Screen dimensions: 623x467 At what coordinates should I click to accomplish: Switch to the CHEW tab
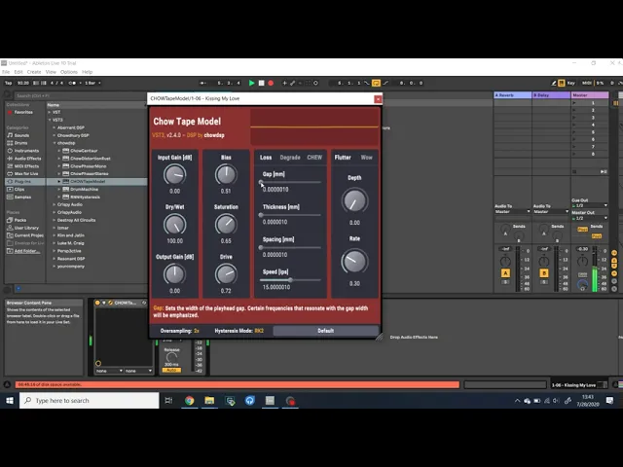tap(314, 158)
